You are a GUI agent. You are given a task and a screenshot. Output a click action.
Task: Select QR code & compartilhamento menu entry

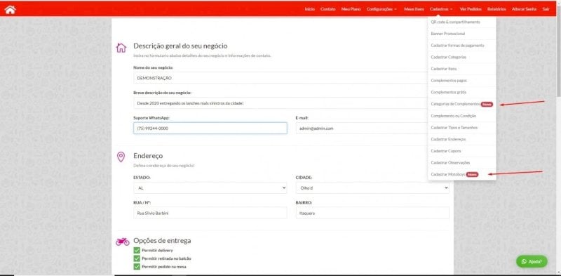click(x=461, y=22)
